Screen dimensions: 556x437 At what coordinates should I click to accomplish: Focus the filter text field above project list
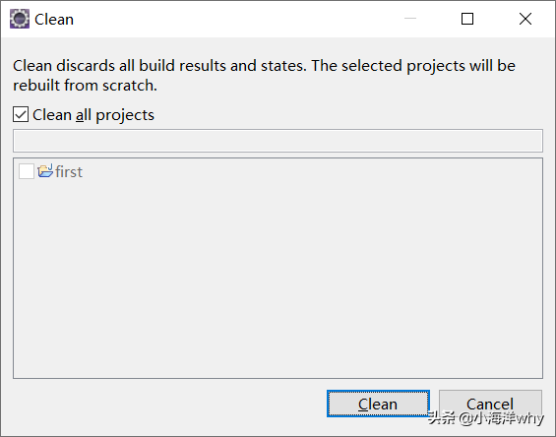tap(278, 141)
